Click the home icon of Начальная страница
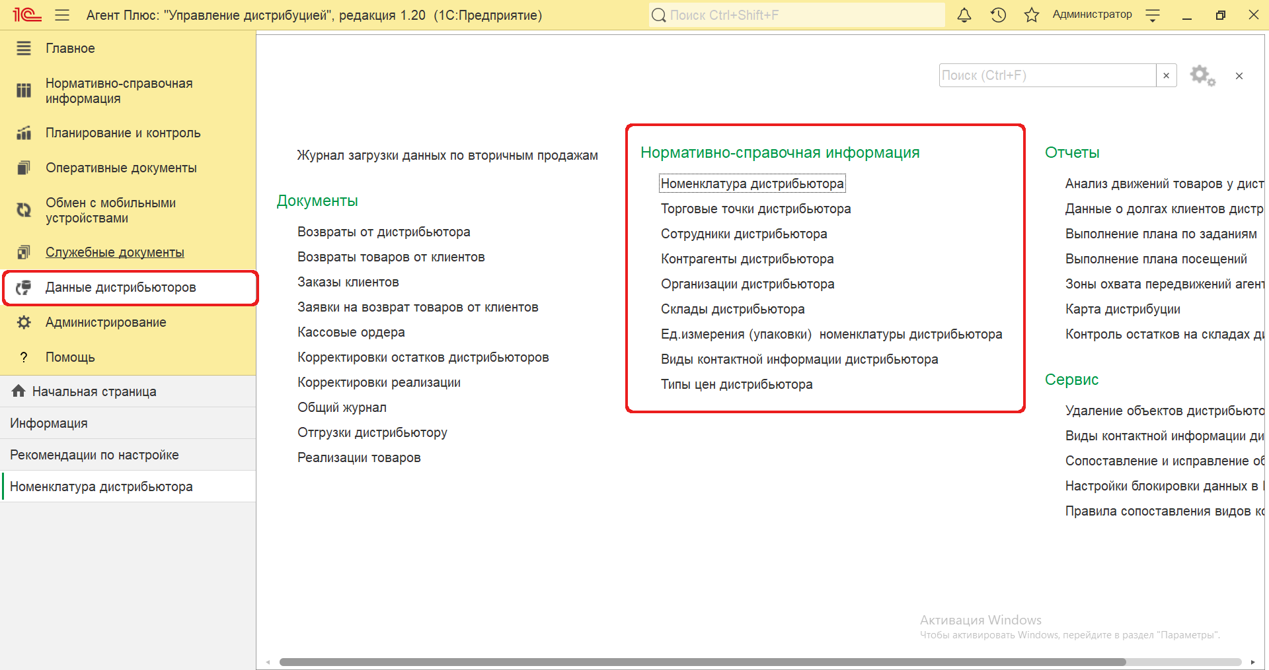The image size is (1269, 670). [x=19, y=391]
